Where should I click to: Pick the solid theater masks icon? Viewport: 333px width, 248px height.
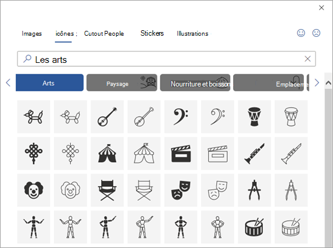(x=181, y=190)
